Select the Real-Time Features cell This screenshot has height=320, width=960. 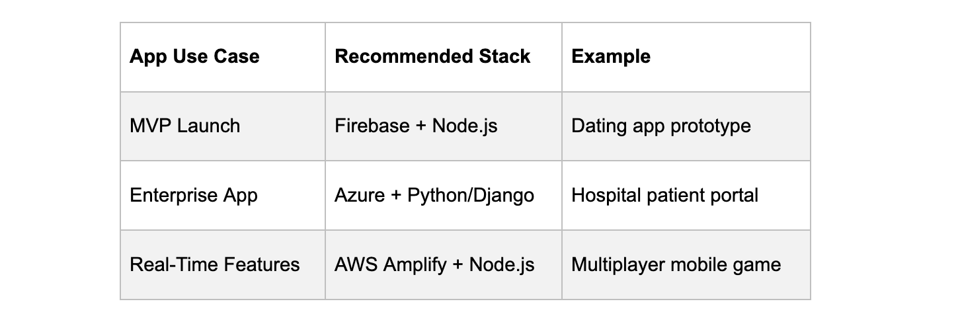(x=223, y=265)
